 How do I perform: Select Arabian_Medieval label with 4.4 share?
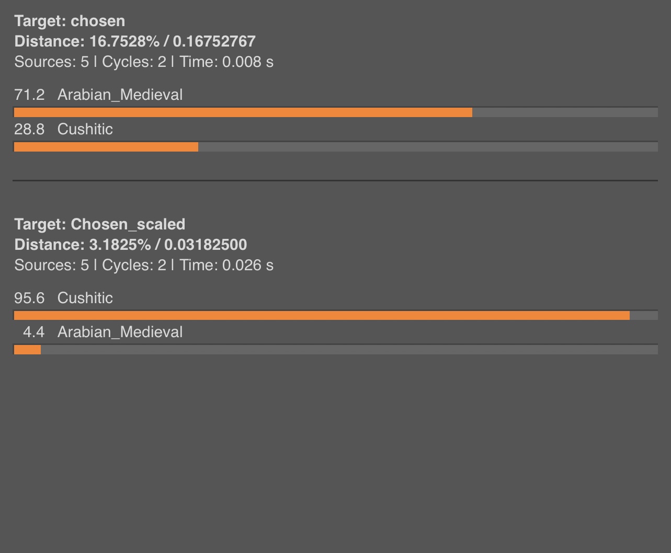click(120, 332)
